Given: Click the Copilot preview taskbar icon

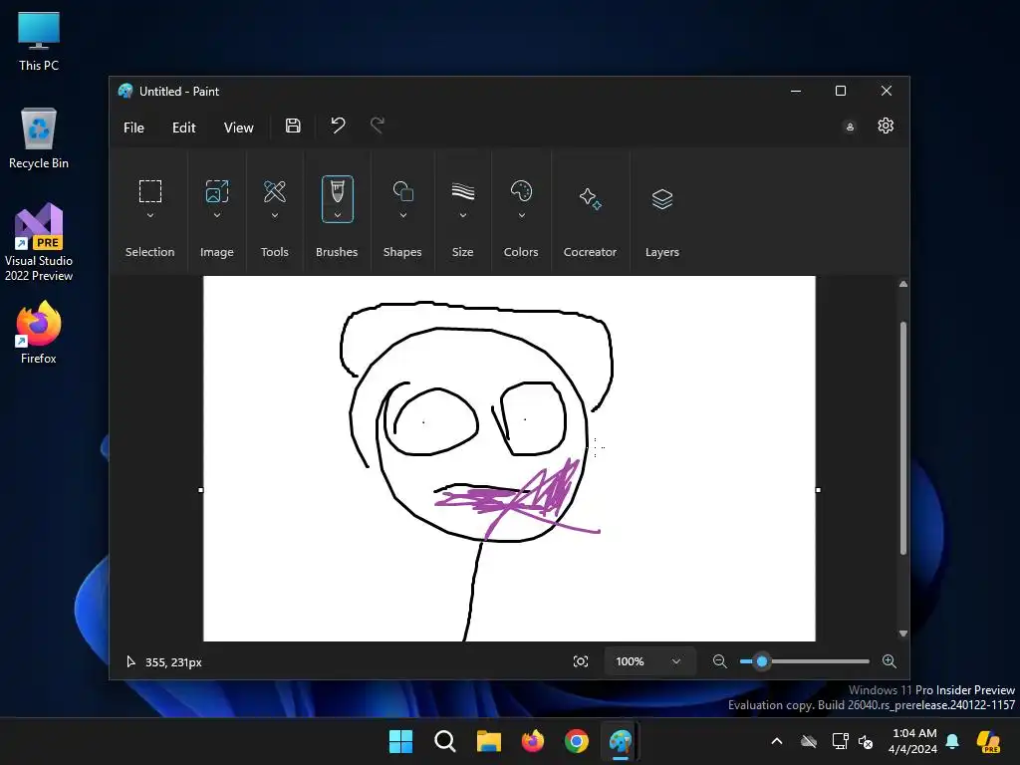Looking at the screenshot, I should coord(988,741).
